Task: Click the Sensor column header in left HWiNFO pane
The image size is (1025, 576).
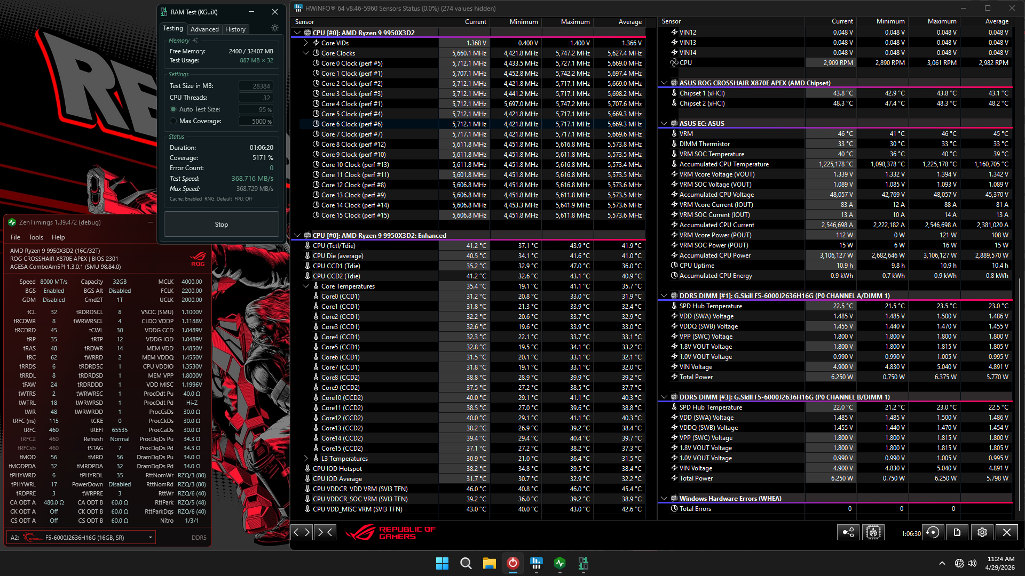Action: pyautogui.click(x=365, y=22)
